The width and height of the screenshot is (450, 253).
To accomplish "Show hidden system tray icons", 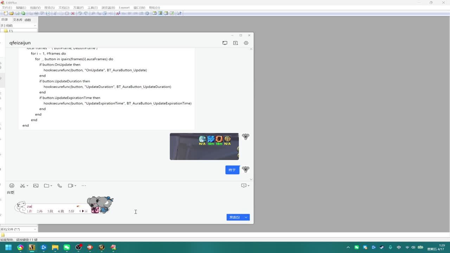I will pyautogui.click(x=348, y=247).
